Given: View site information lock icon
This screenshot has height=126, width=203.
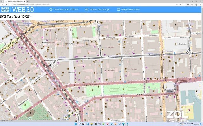Looking at the screenshot, I should 11,4.
